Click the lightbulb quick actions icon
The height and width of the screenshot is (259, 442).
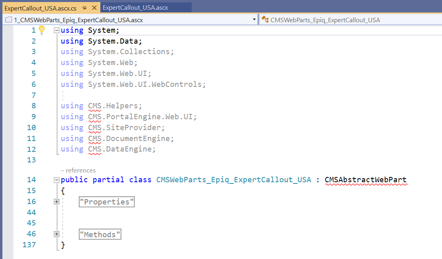[41, 30]
